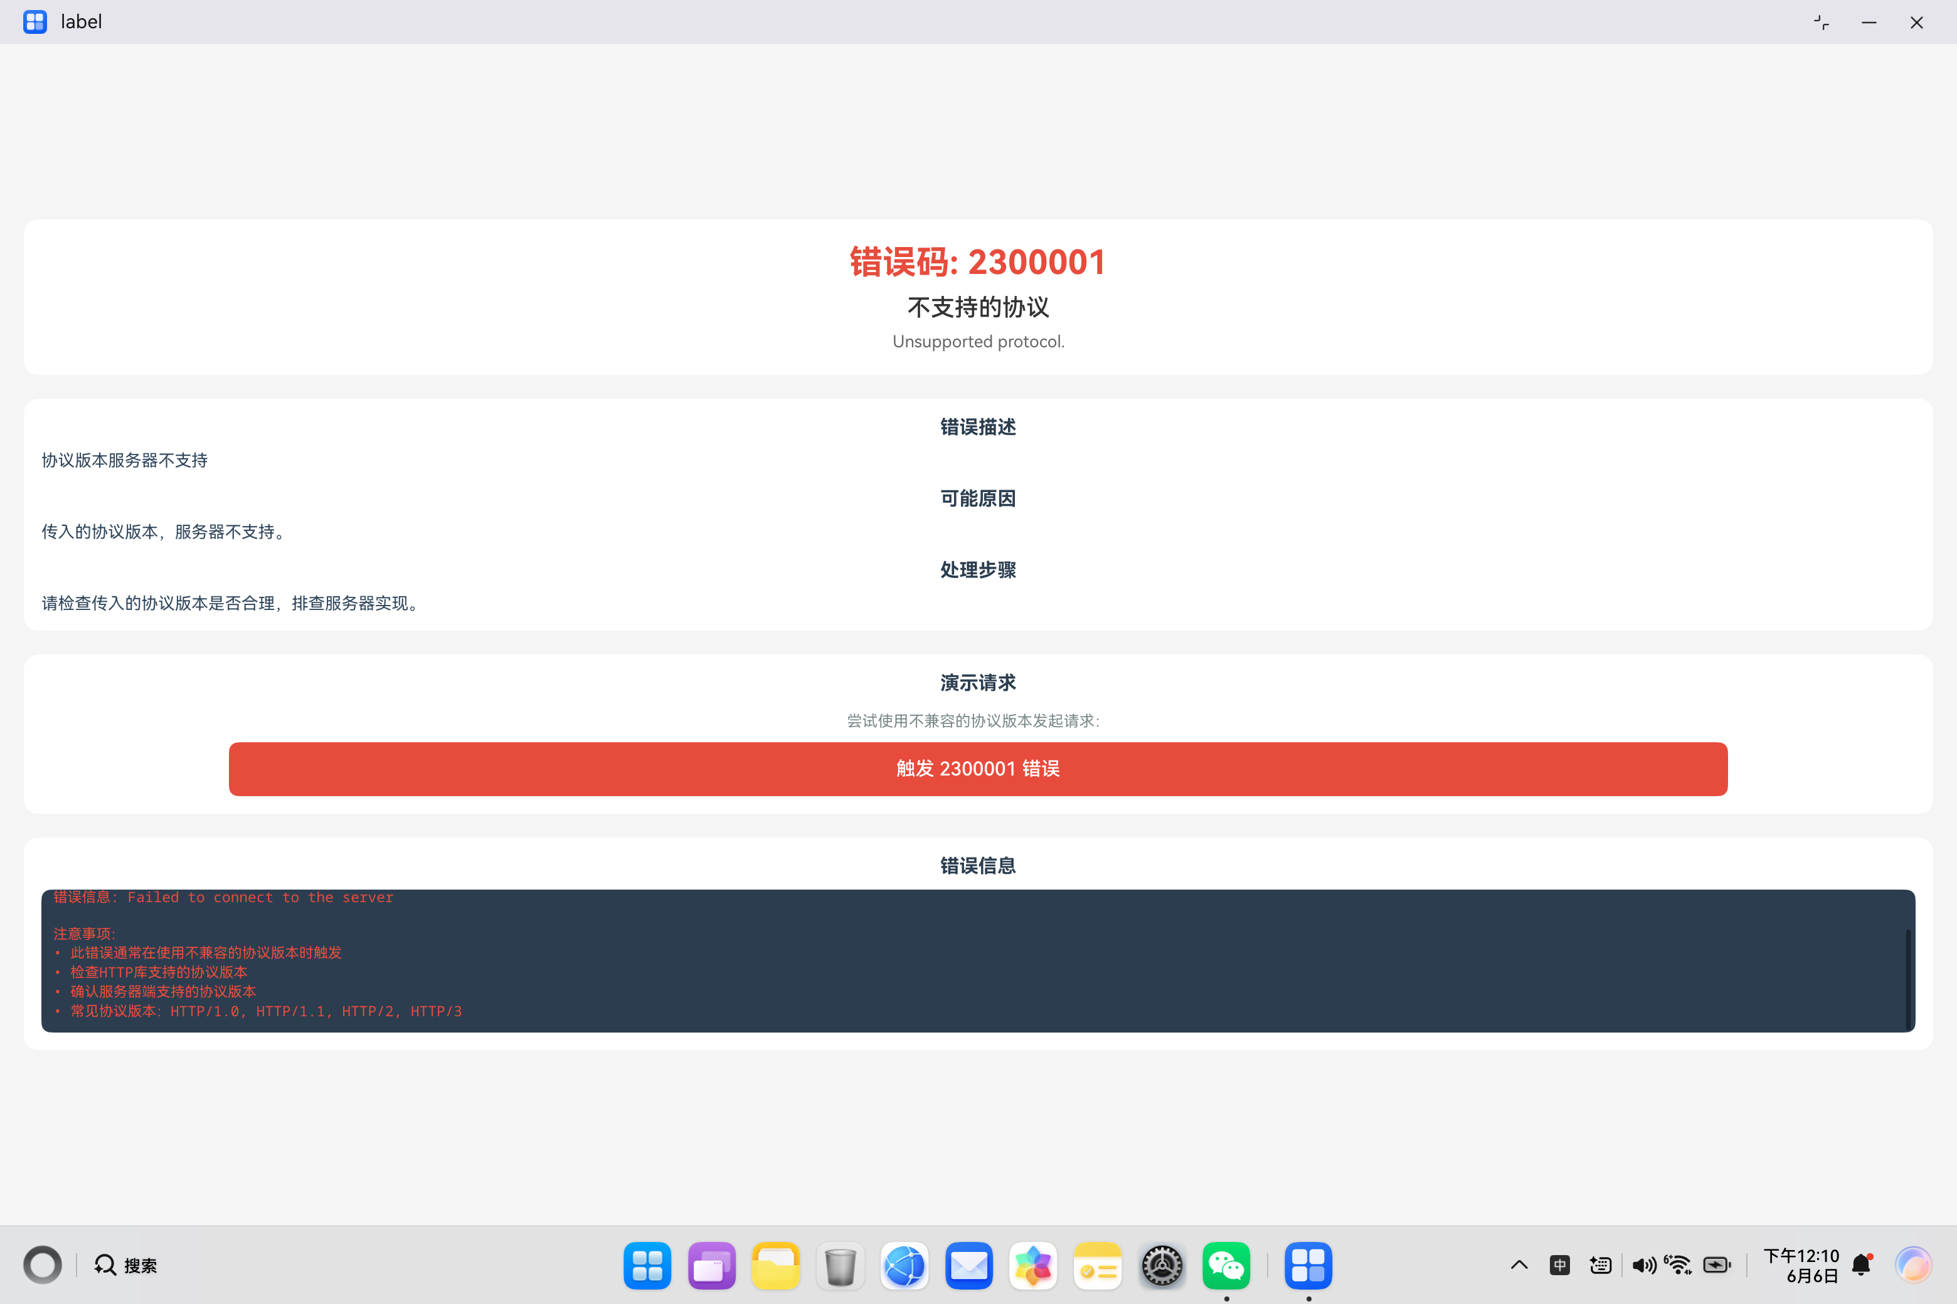The height and width of the screenshot is (1304, 1957).
Task: Click the heading 错误码: 2300001
Action: pos(978,262)
